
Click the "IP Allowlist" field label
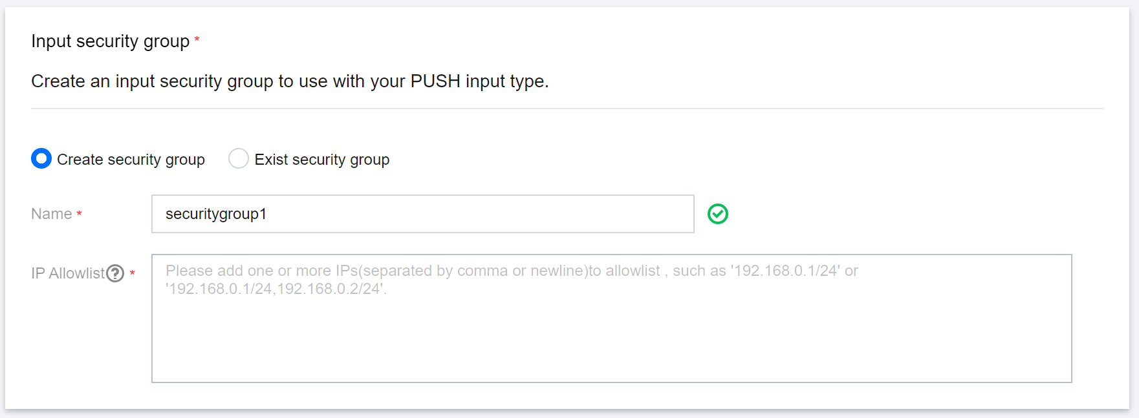(x=67, y=273)
